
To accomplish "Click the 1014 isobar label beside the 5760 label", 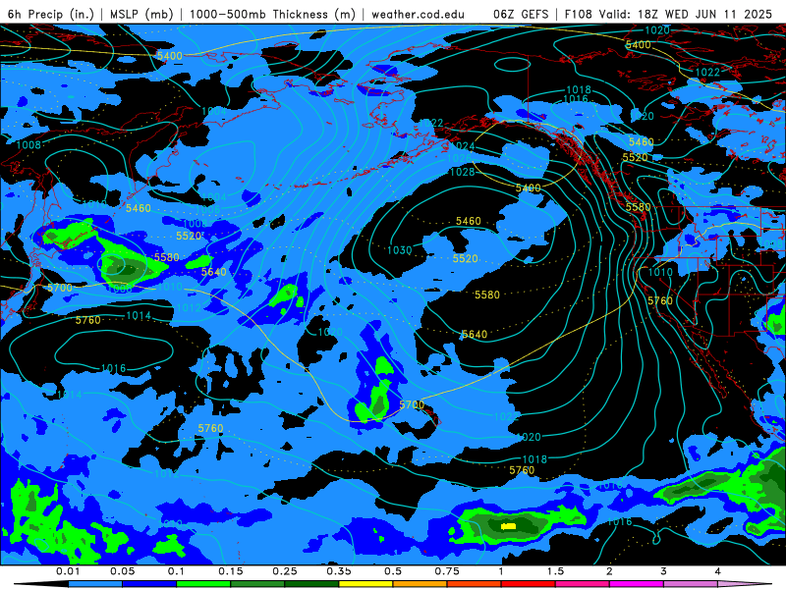I will (139, 315).
